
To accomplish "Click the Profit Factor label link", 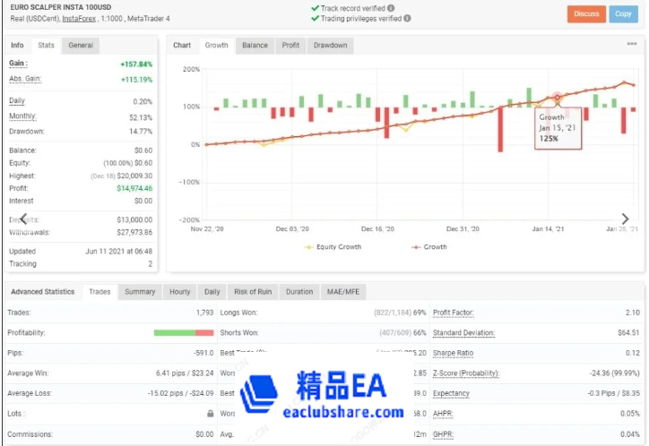I will pyautogui.click(x=453, y=313).
